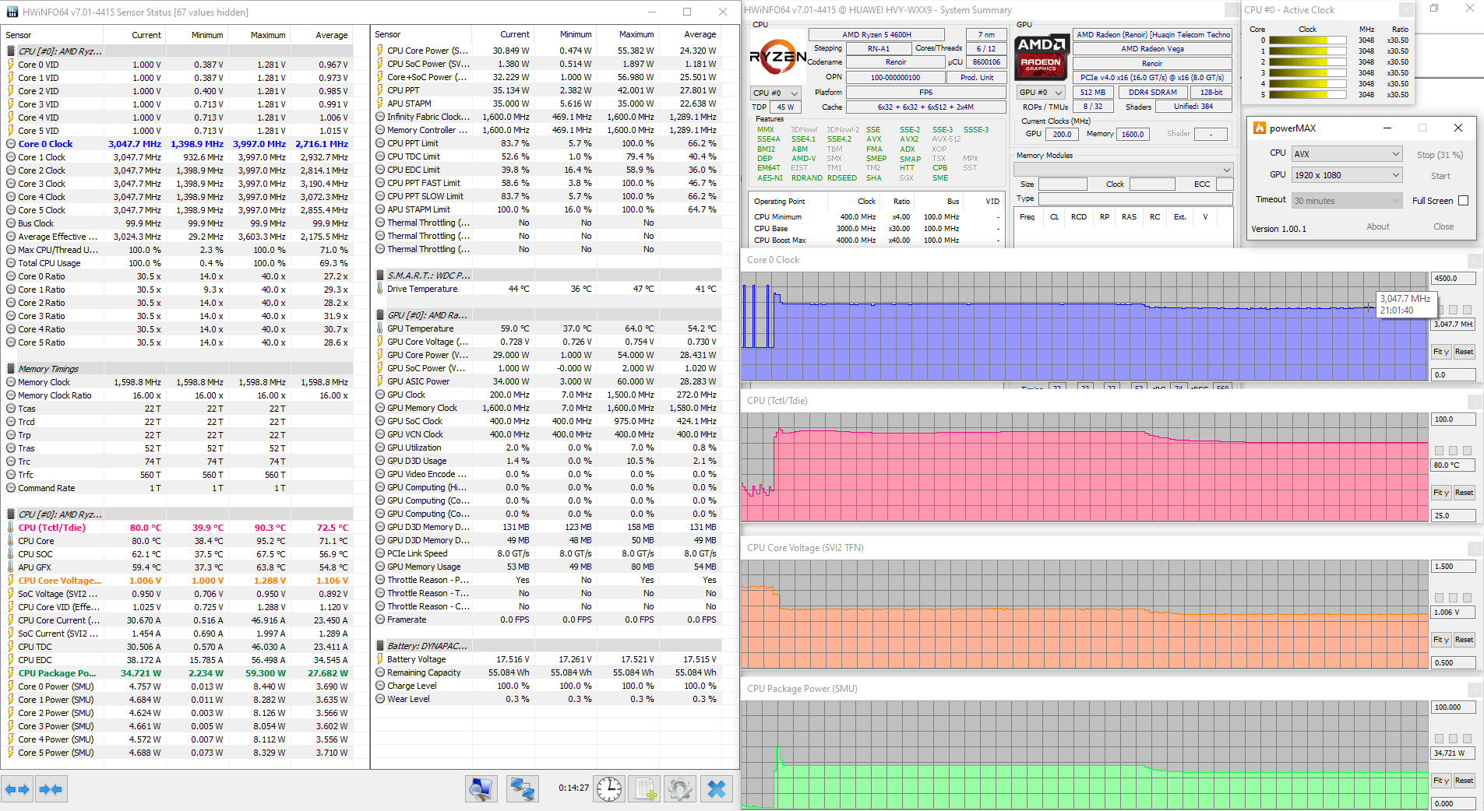This screenshot has height=811, width=1484.
Task: Select the GPU Memory Clock sensor row
Action: pyautogui.click(x=547, y=408)
